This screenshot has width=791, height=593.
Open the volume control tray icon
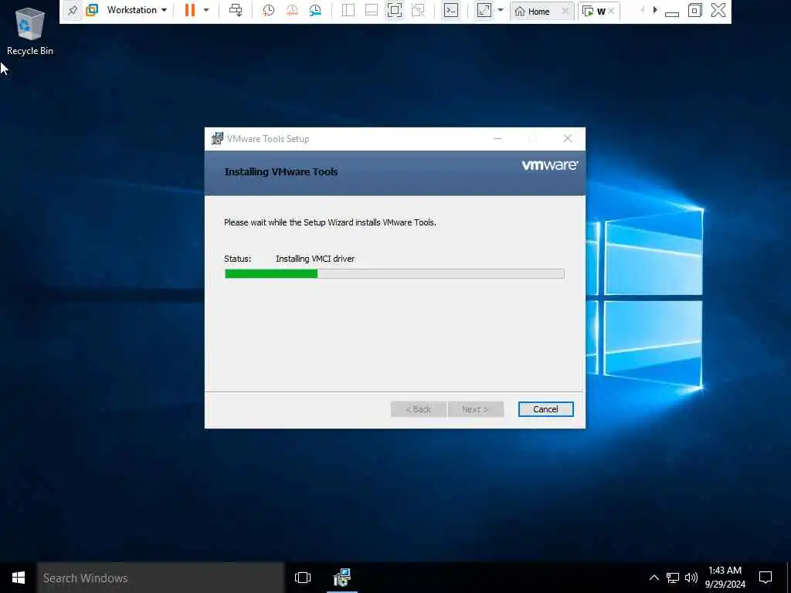point(691,578)
